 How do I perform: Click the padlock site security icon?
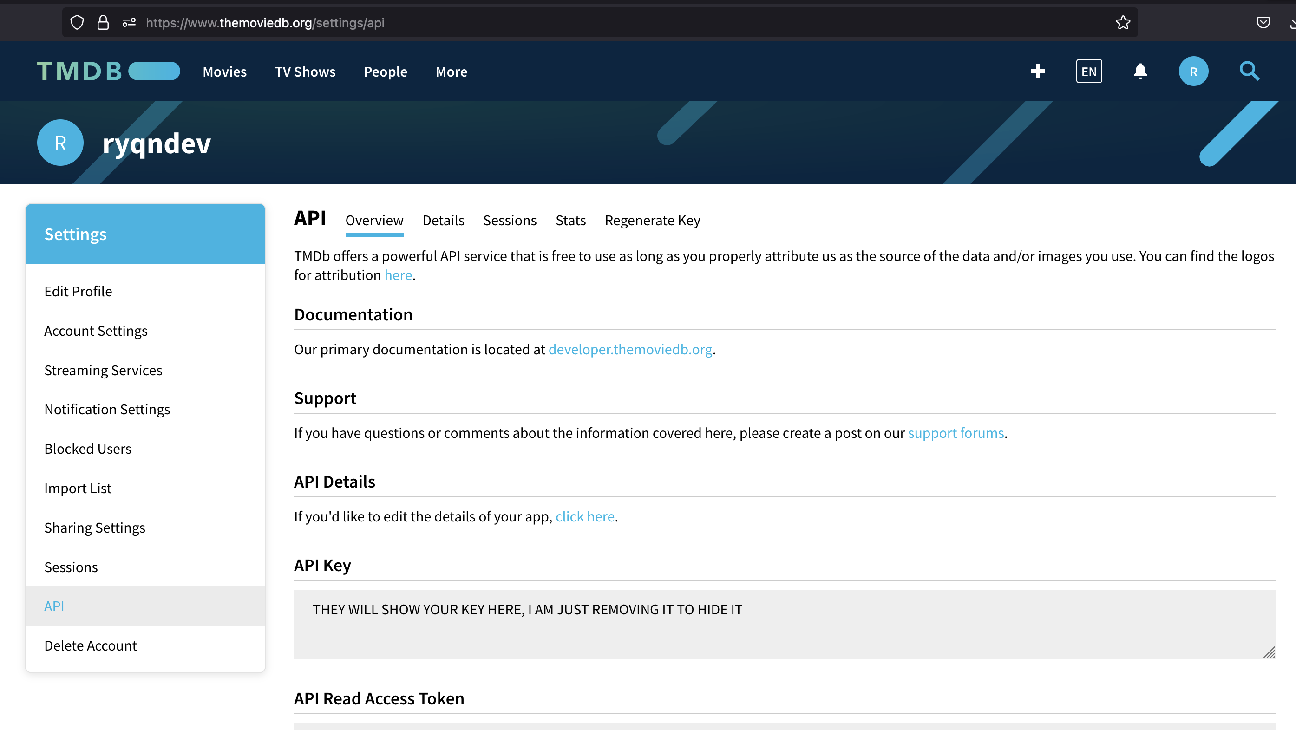[103, 23]
